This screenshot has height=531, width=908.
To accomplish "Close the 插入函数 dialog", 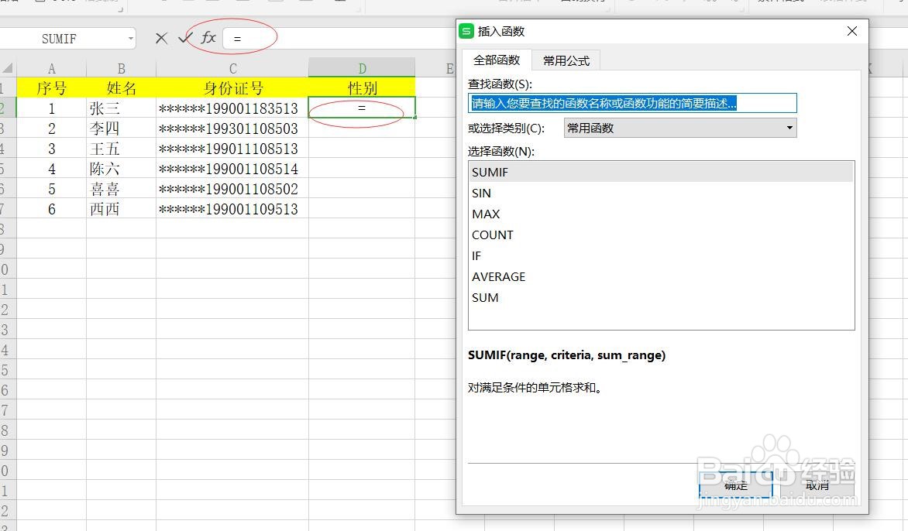I will click(851, 31).
